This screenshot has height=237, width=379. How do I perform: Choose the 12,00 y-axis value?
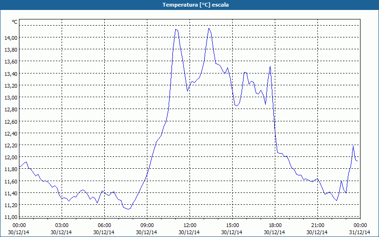pos(11,157)
